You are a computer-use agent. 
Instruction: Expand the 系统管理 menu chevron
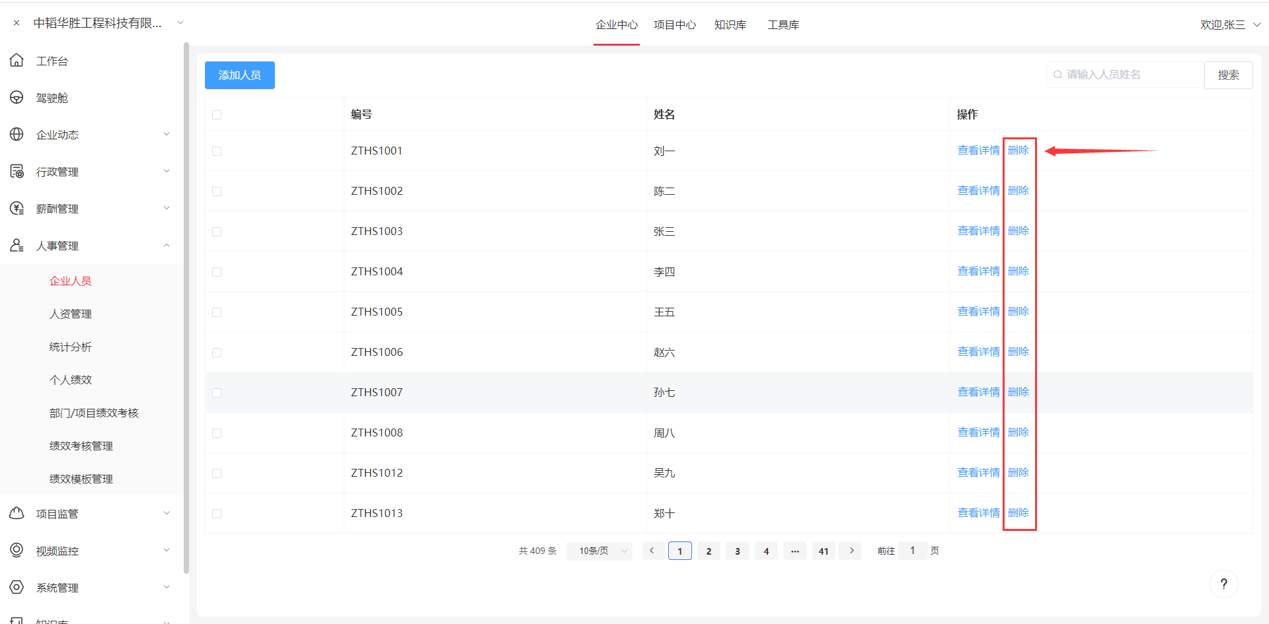(x=167, y=587)
